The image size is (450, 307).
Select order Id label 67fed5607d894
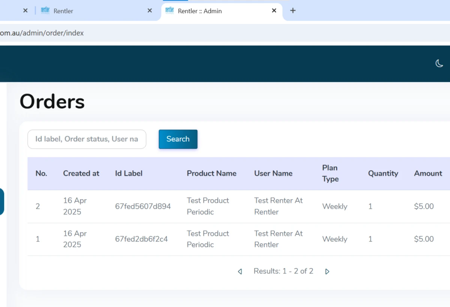pos(143,206)
